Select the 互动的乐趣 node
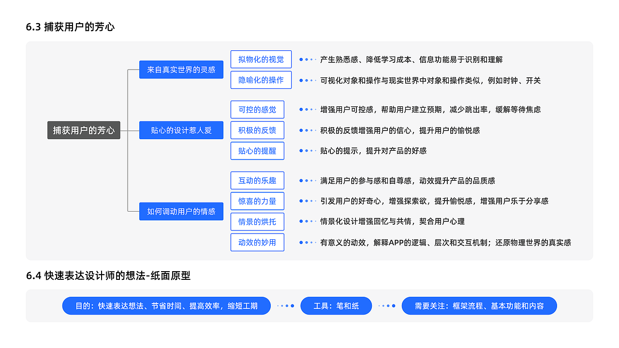619x348 pixels. pos(257,180)
